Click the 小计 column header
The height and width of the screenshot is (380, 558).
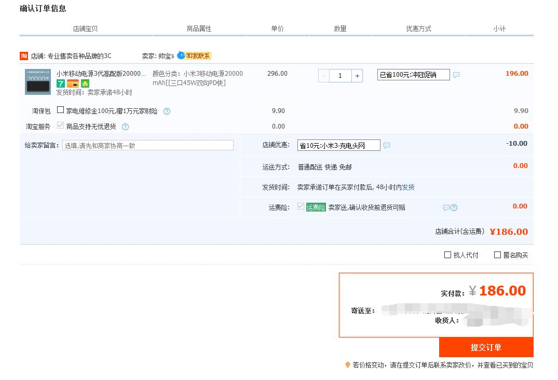[499, 29]
